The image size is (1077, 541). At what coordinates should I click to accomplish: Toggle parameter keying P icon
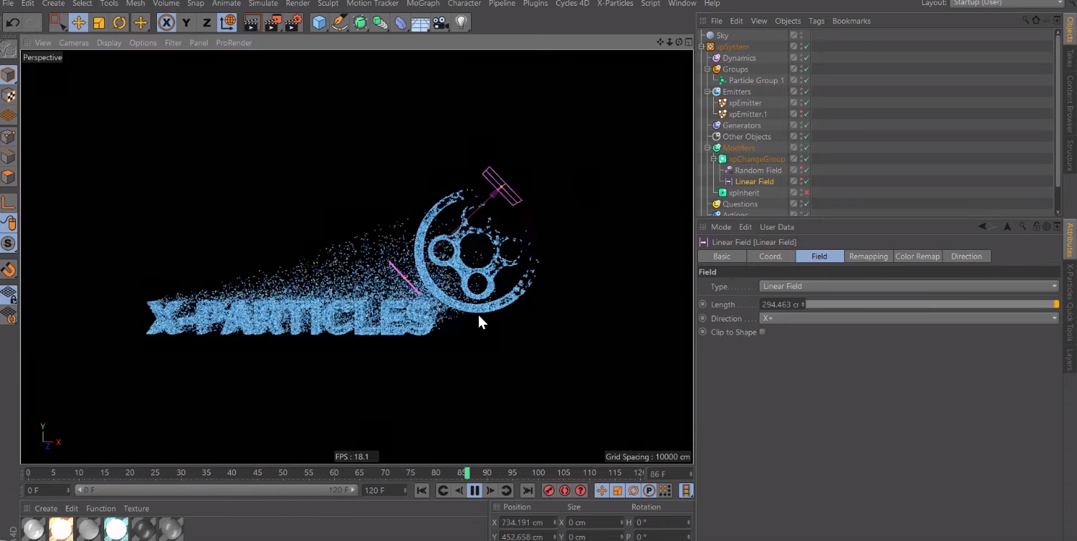click(649, 491)
